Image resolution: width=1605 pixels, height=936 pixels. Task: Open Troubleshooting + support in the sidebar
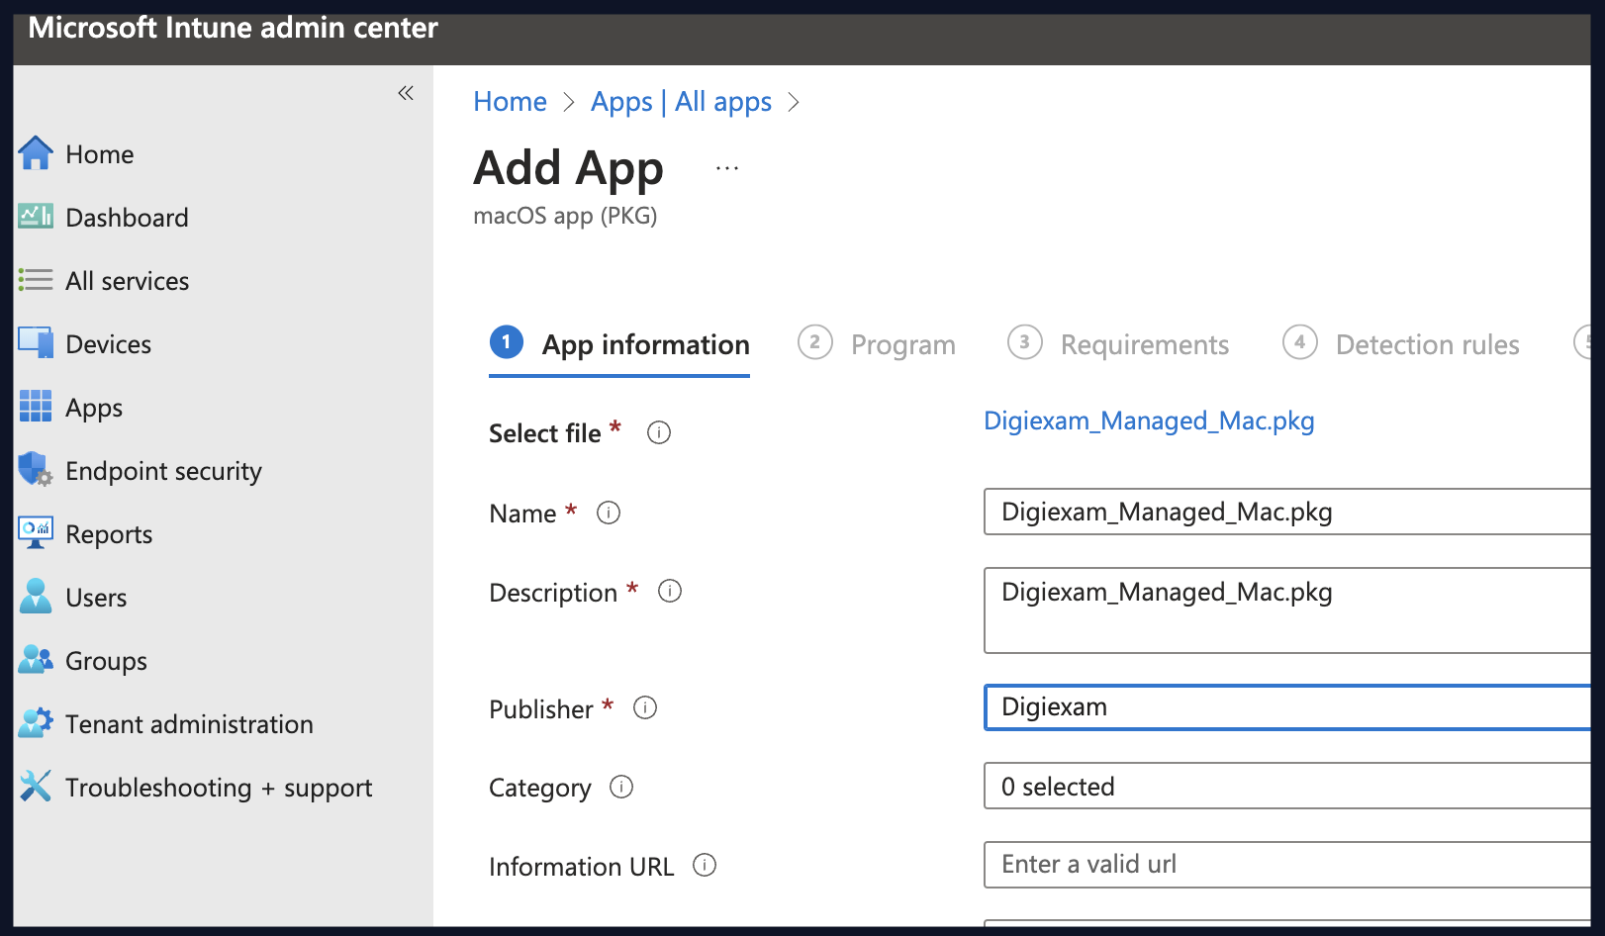(219, 788)
